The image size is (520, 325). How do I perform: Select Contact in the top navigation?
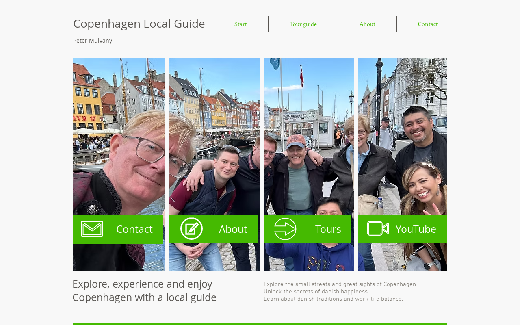(428, 24)
